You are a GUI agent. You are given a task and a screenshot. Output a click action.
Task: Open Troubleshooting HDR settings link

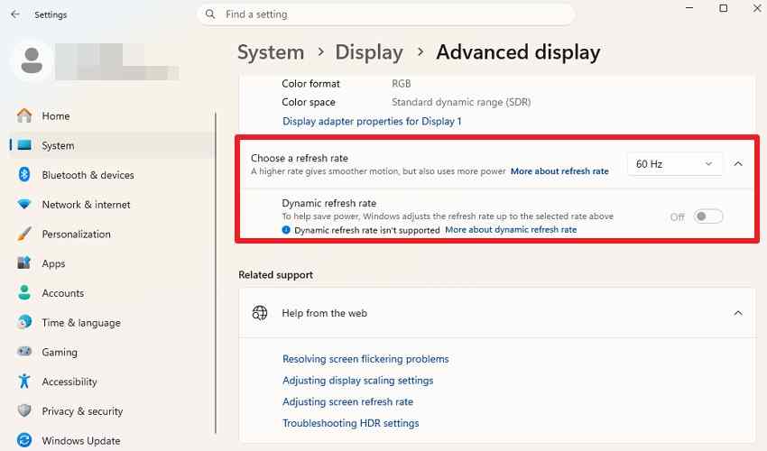351,423
